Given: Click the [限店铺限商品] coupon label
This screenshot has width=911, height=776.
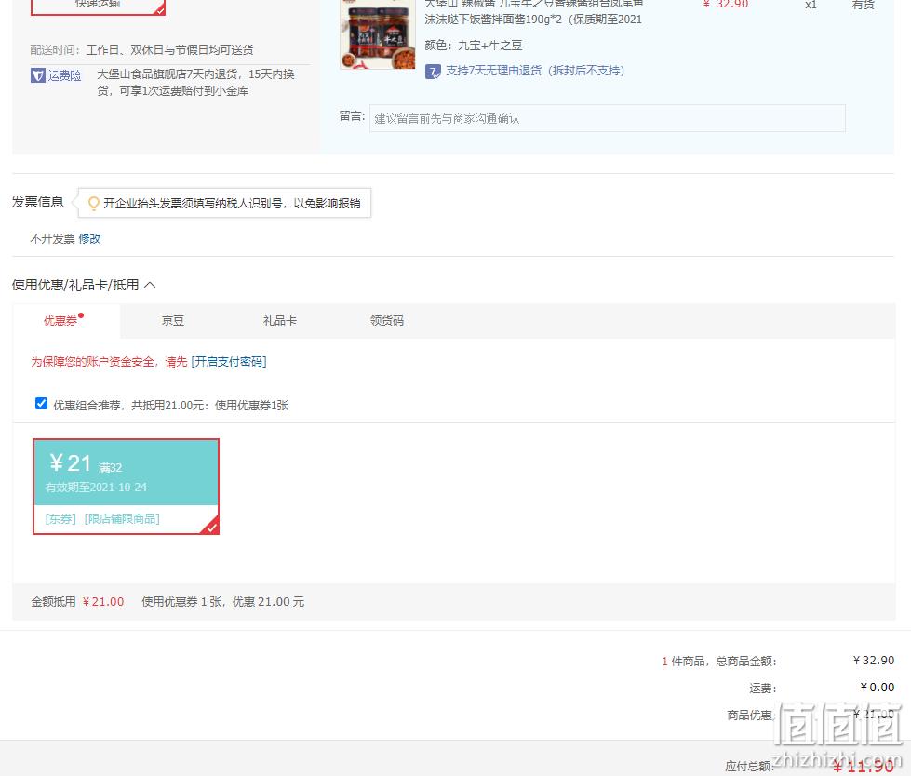Looking at the screenshot, I should pos(122,518).
